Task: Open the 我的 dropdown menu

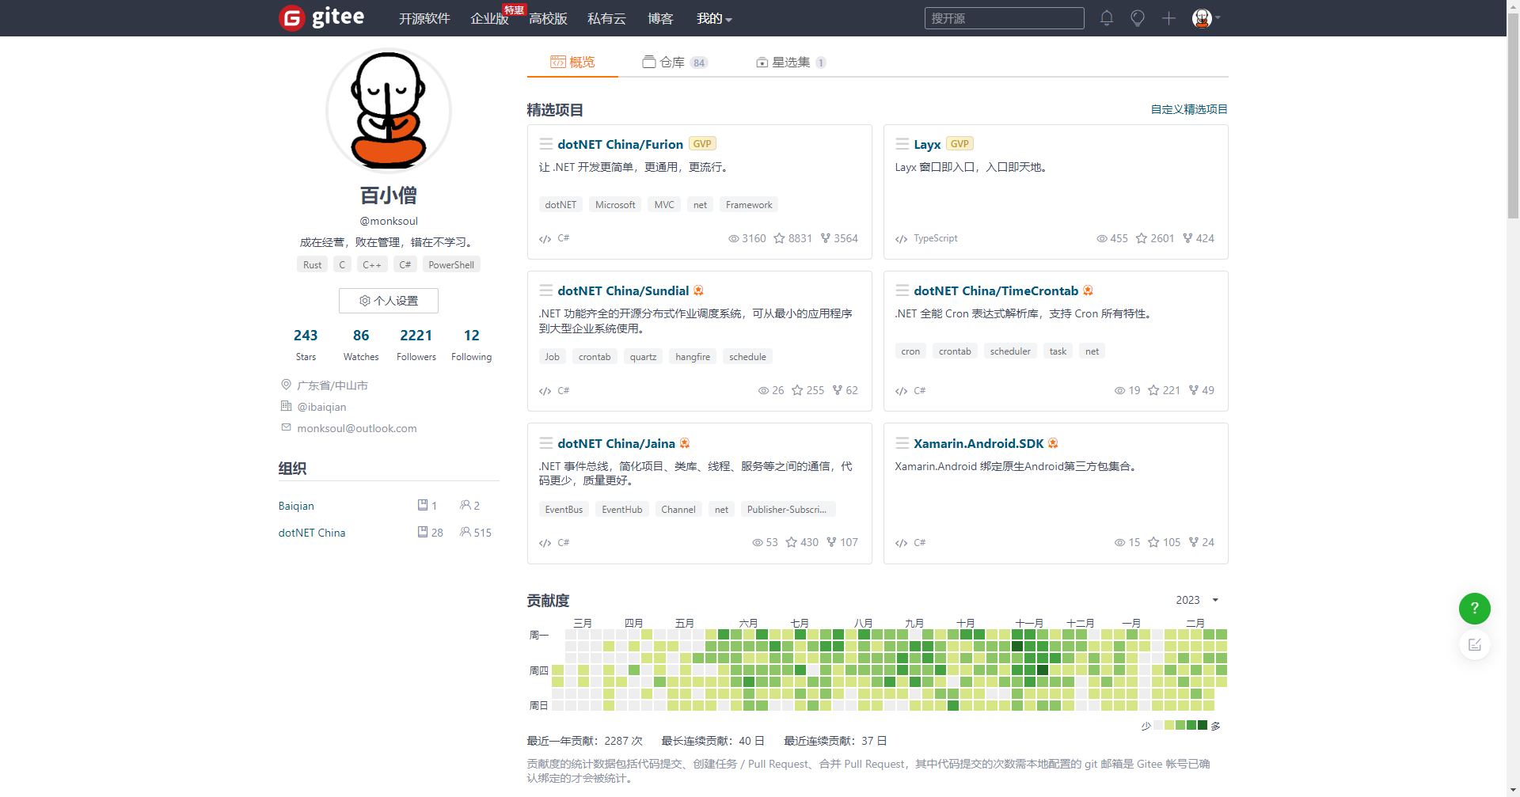Action: point(714,18)
